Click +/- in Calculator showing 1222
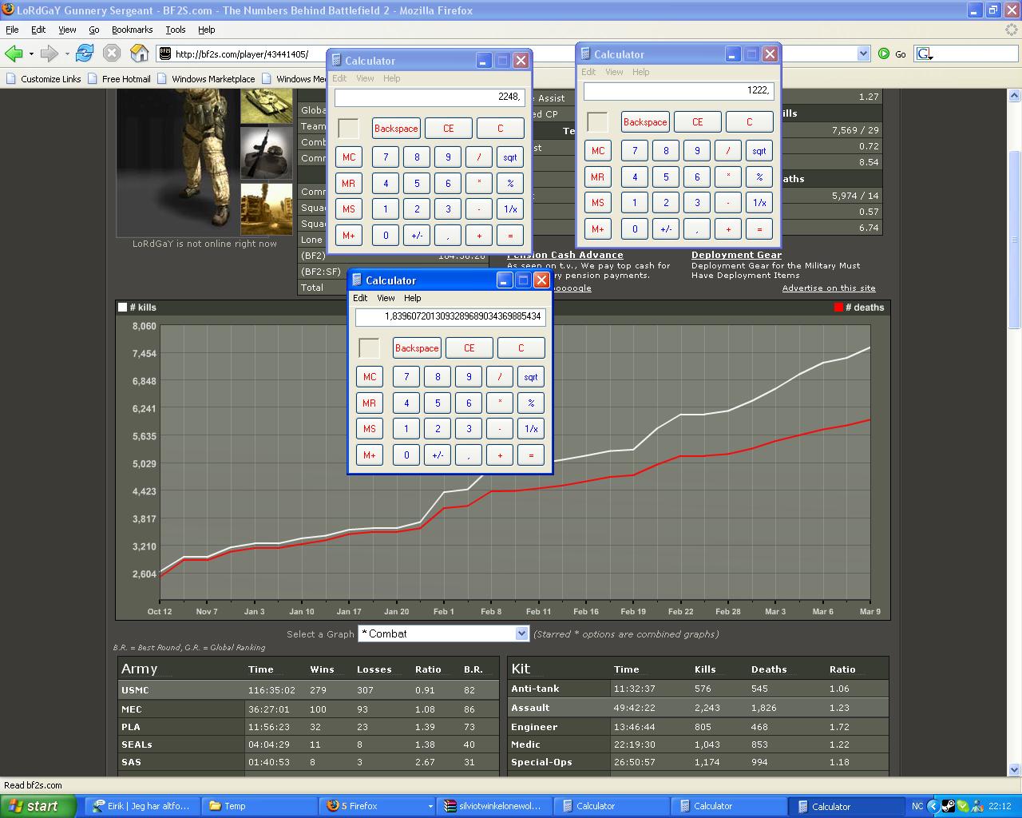This screenshot has height=818, width=1022. [x=666, y=229]
